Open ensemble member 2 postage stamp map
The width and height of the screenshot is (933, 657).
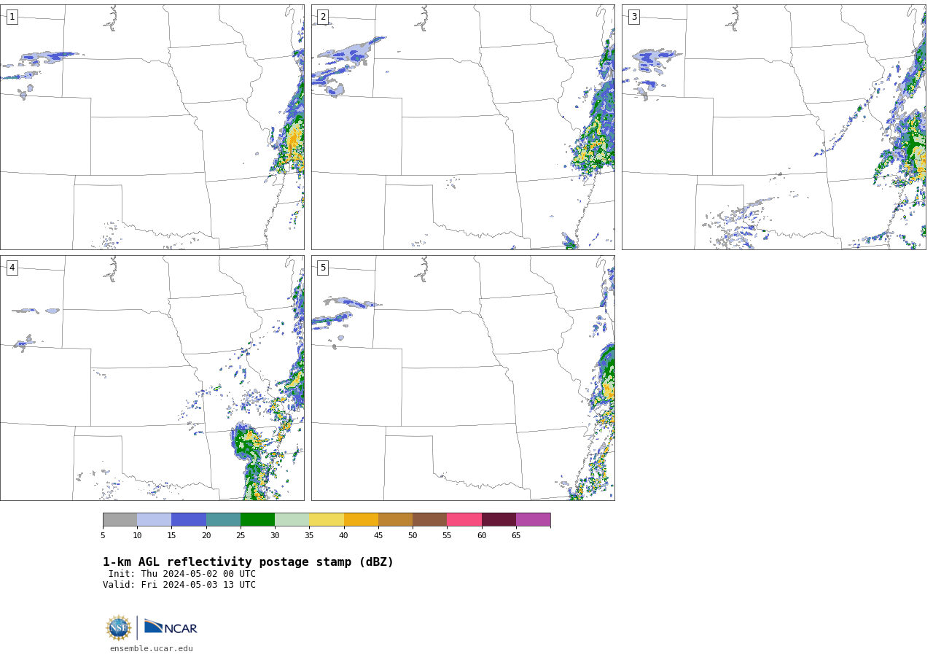(x=463, y=127)
